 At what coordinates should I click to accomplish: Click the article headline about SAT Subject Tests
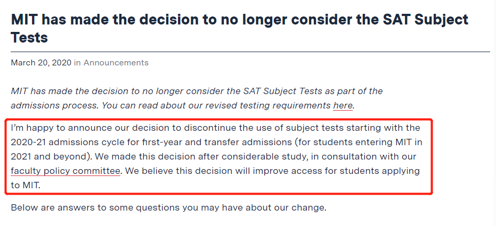[x=239, y=28]
